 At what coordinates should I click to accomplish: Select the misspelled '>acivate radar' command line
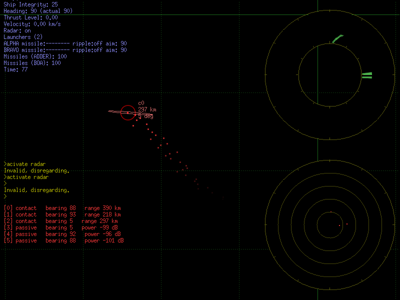[x=24, y=164]
